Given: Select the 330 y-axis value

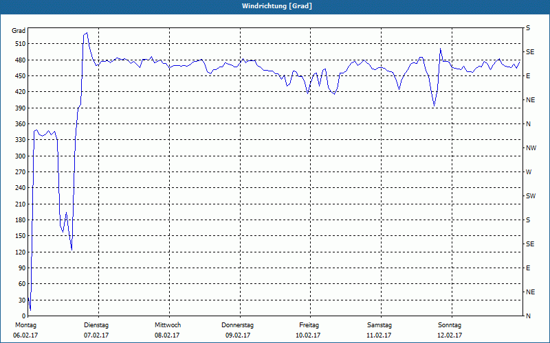Looking at the screenshot, I should point(21,140).
